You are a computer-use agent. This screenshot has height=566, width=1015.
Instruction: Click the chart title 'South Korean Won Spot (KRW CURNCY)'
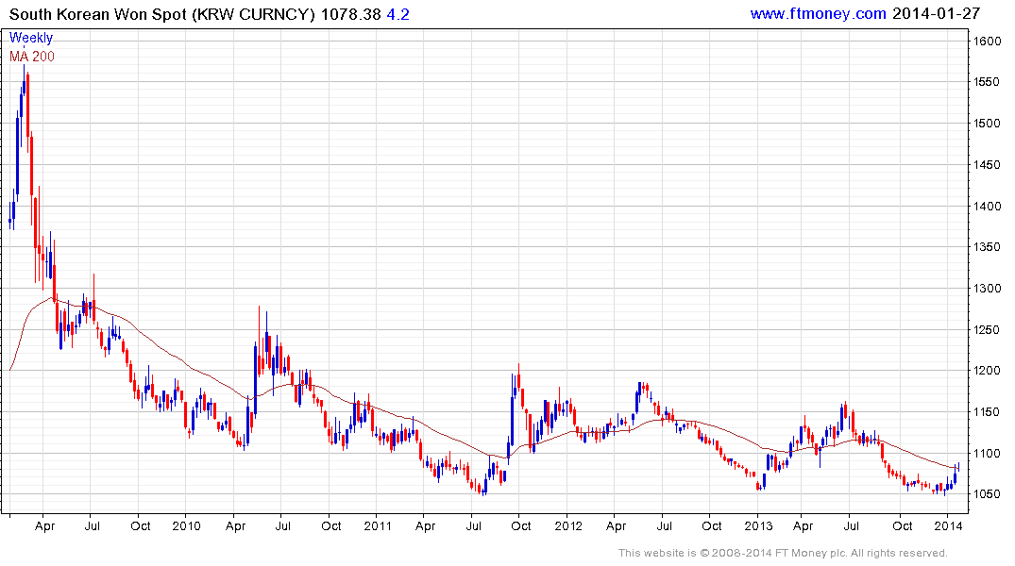pyautogui.click(x=161, y=14)
